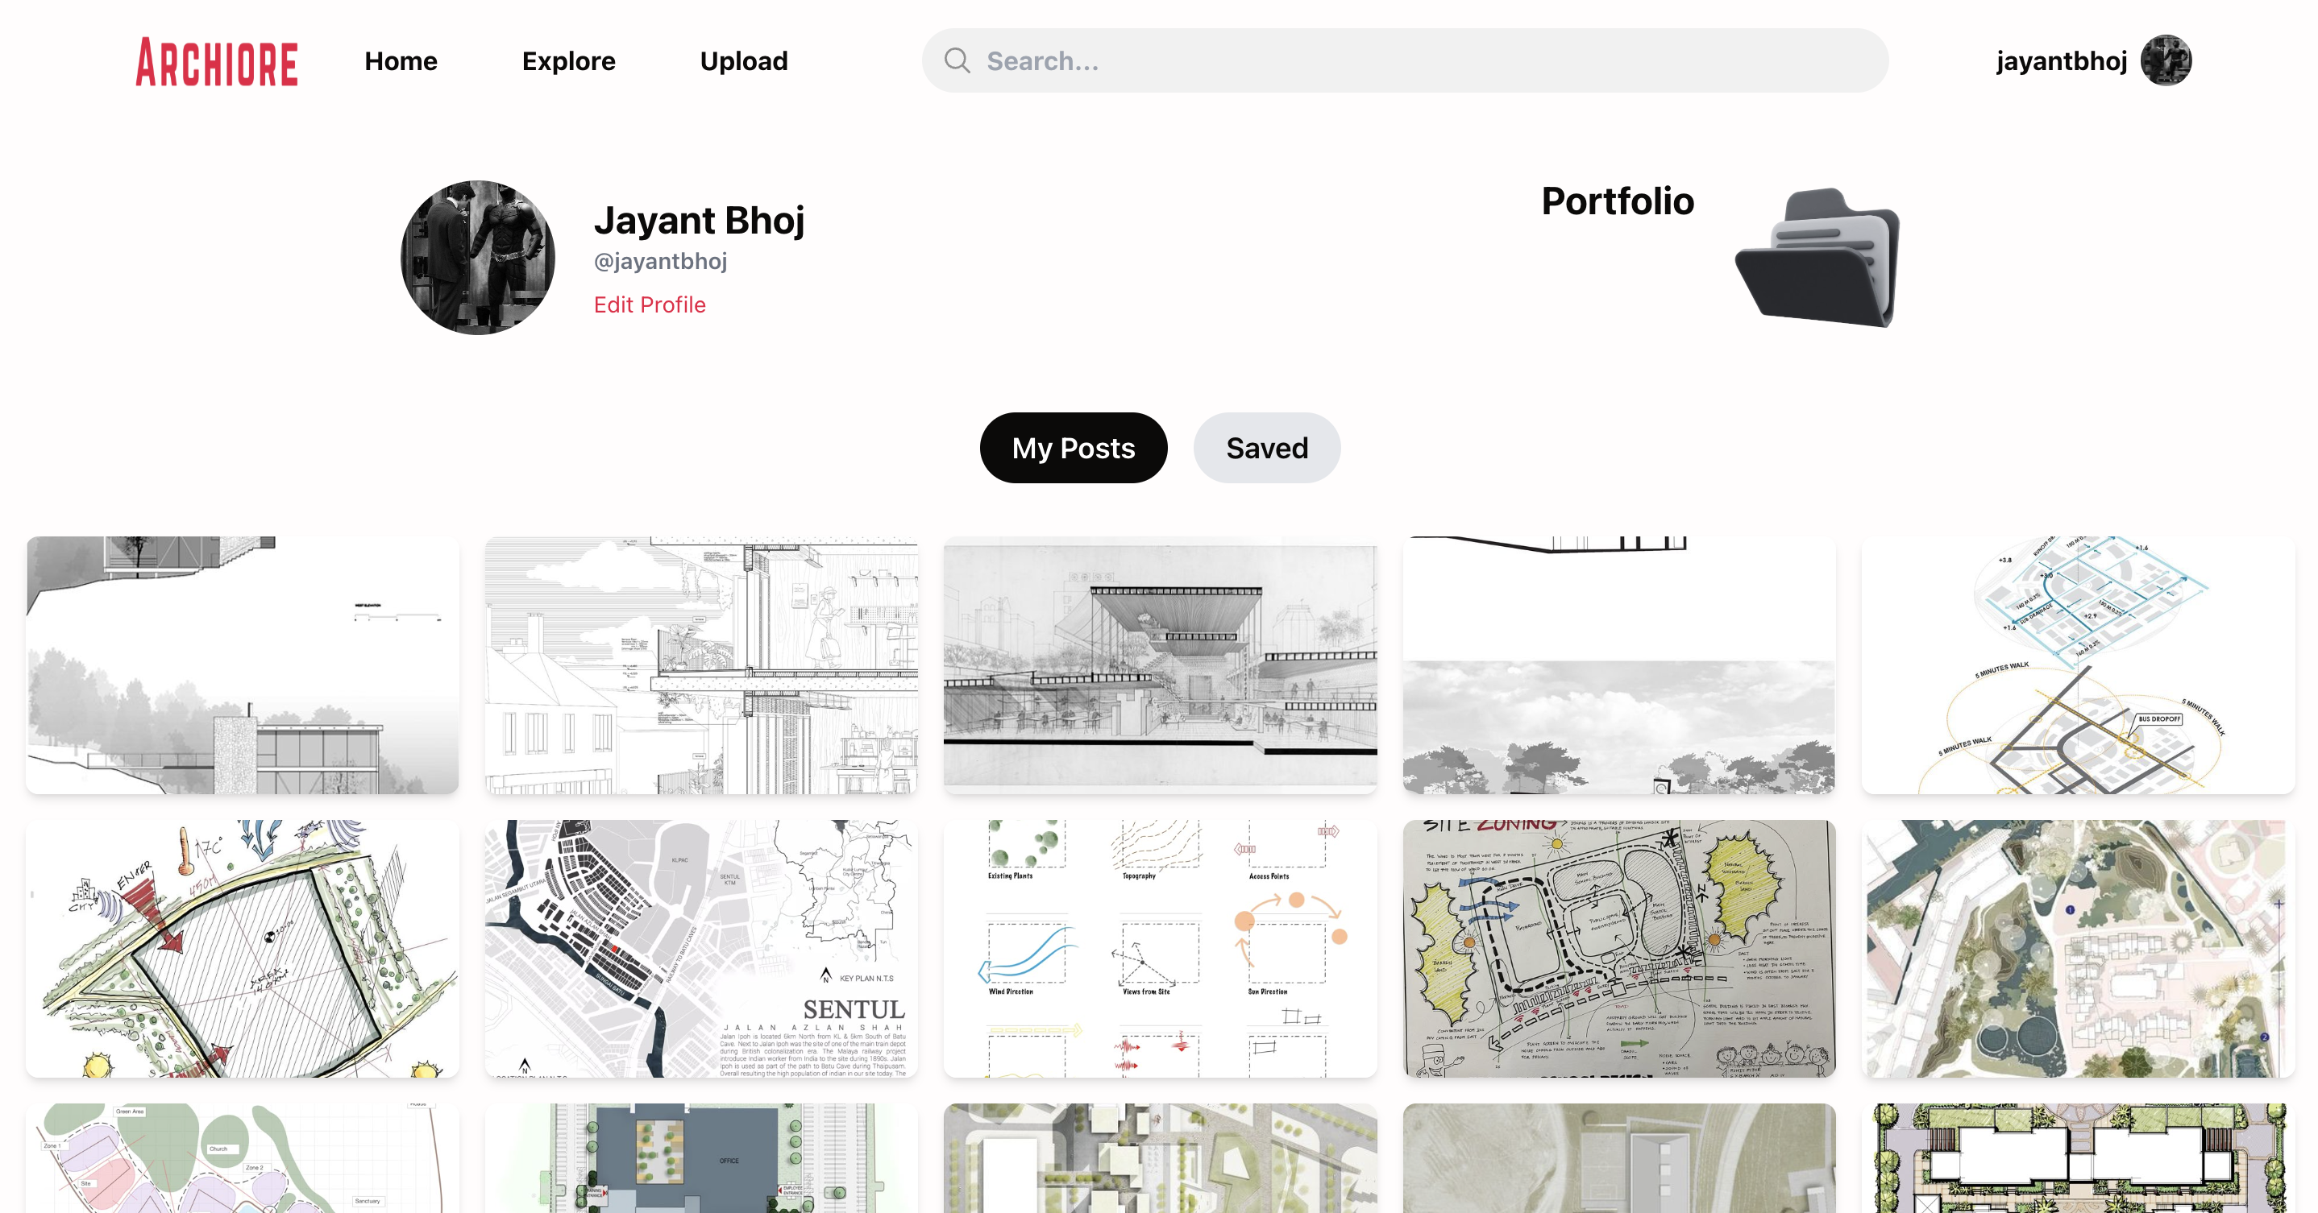
Task: Click the @jayantbhoj handle text
Action: (659, 261)
